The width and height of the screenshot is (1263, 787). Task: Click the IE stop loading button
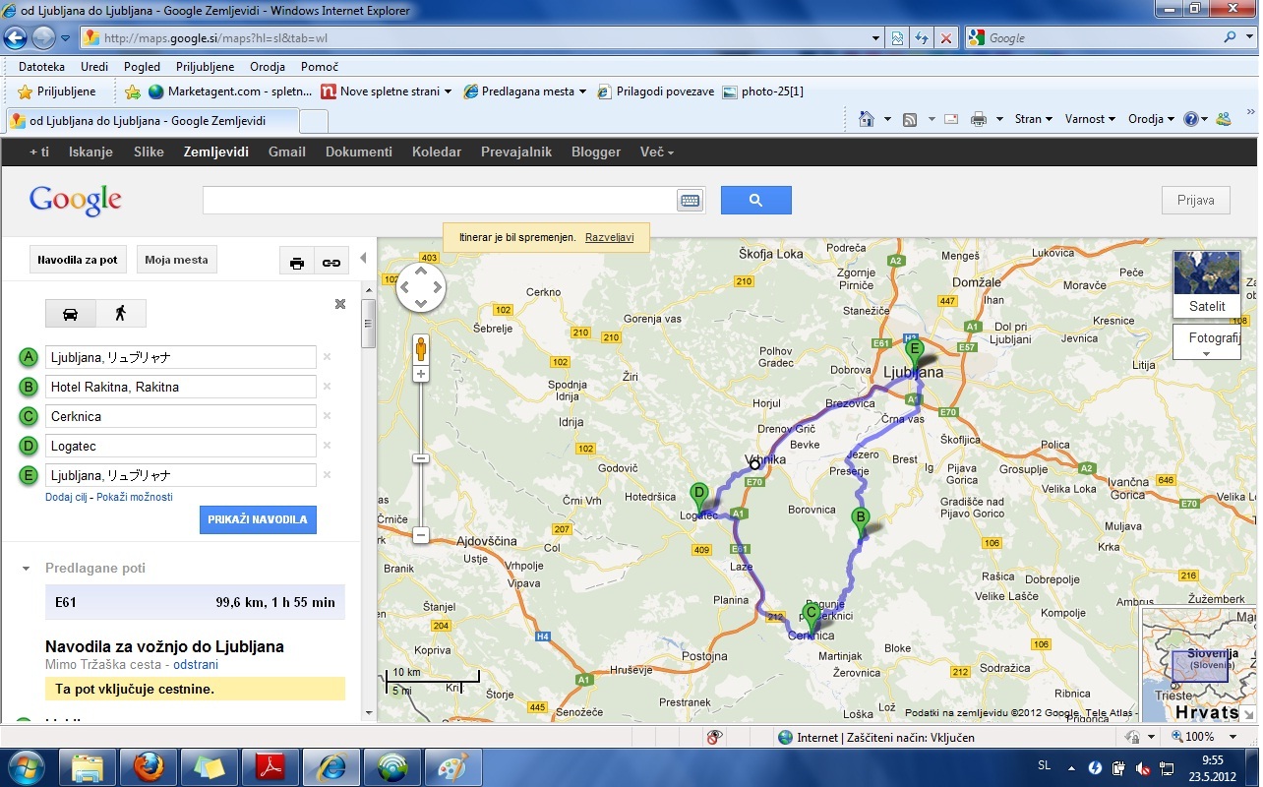pos(946,38)
